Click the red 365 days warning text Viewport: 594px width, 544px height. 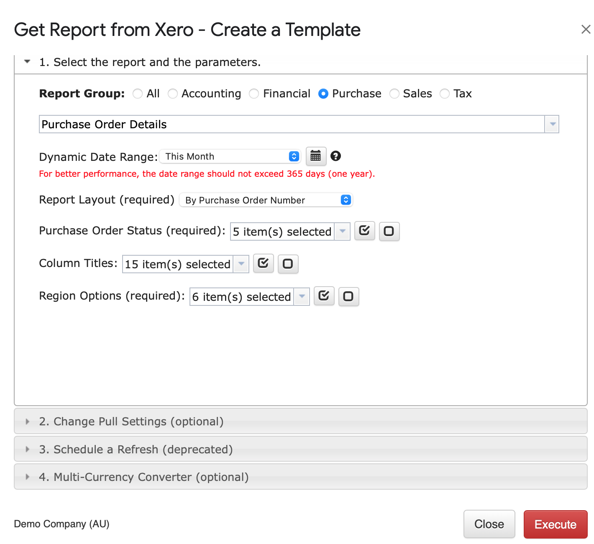(207, 174)
